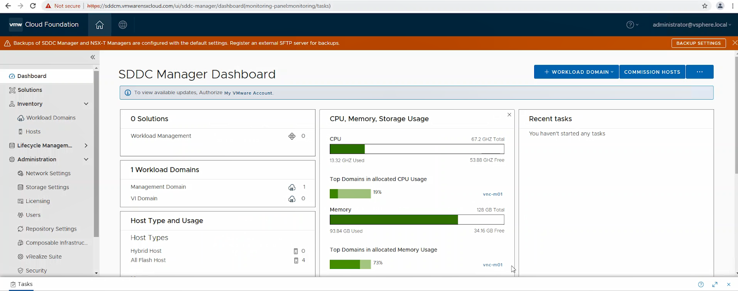
Task: Open the browser three-dot menu
Action: (733, 6)
